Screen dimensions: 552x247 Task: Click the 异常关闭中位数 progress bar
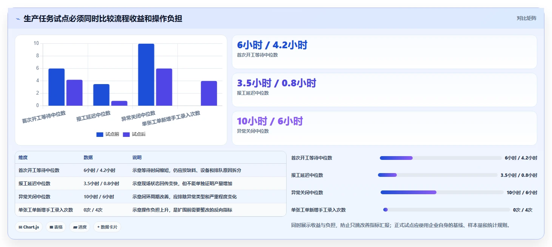coord(442,192)
